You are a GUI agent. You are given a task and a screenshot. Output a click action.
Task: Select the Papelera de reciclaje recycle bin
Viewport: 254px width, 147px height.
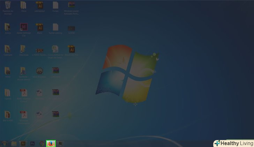(x=8, y=8)
